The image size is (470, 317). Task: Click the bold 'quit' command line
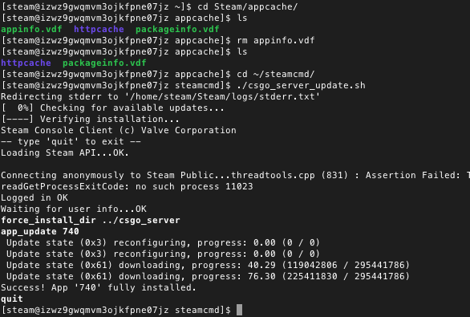[12, 299]
